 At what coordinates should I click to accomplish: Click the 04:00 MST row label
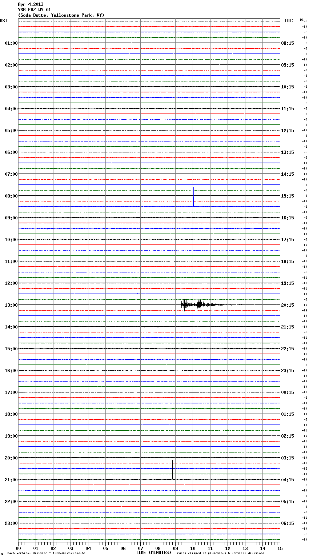(x=11, y=109)
